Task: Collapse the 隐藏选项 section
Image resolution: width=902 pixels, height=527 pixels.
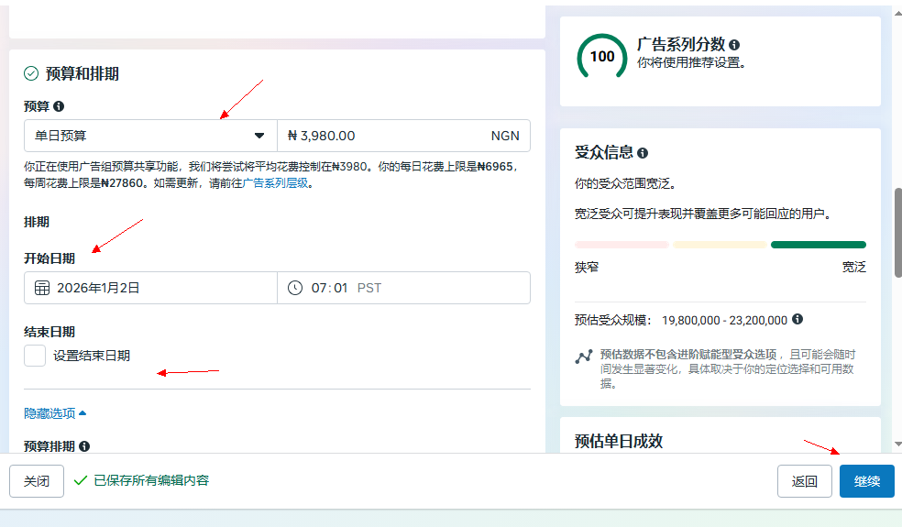Action: (x=55, y=413)
